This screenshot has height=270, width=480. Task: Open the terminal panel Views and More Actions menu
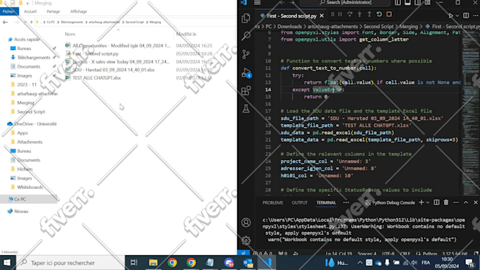pyautogui.click(x=456, y=202)
